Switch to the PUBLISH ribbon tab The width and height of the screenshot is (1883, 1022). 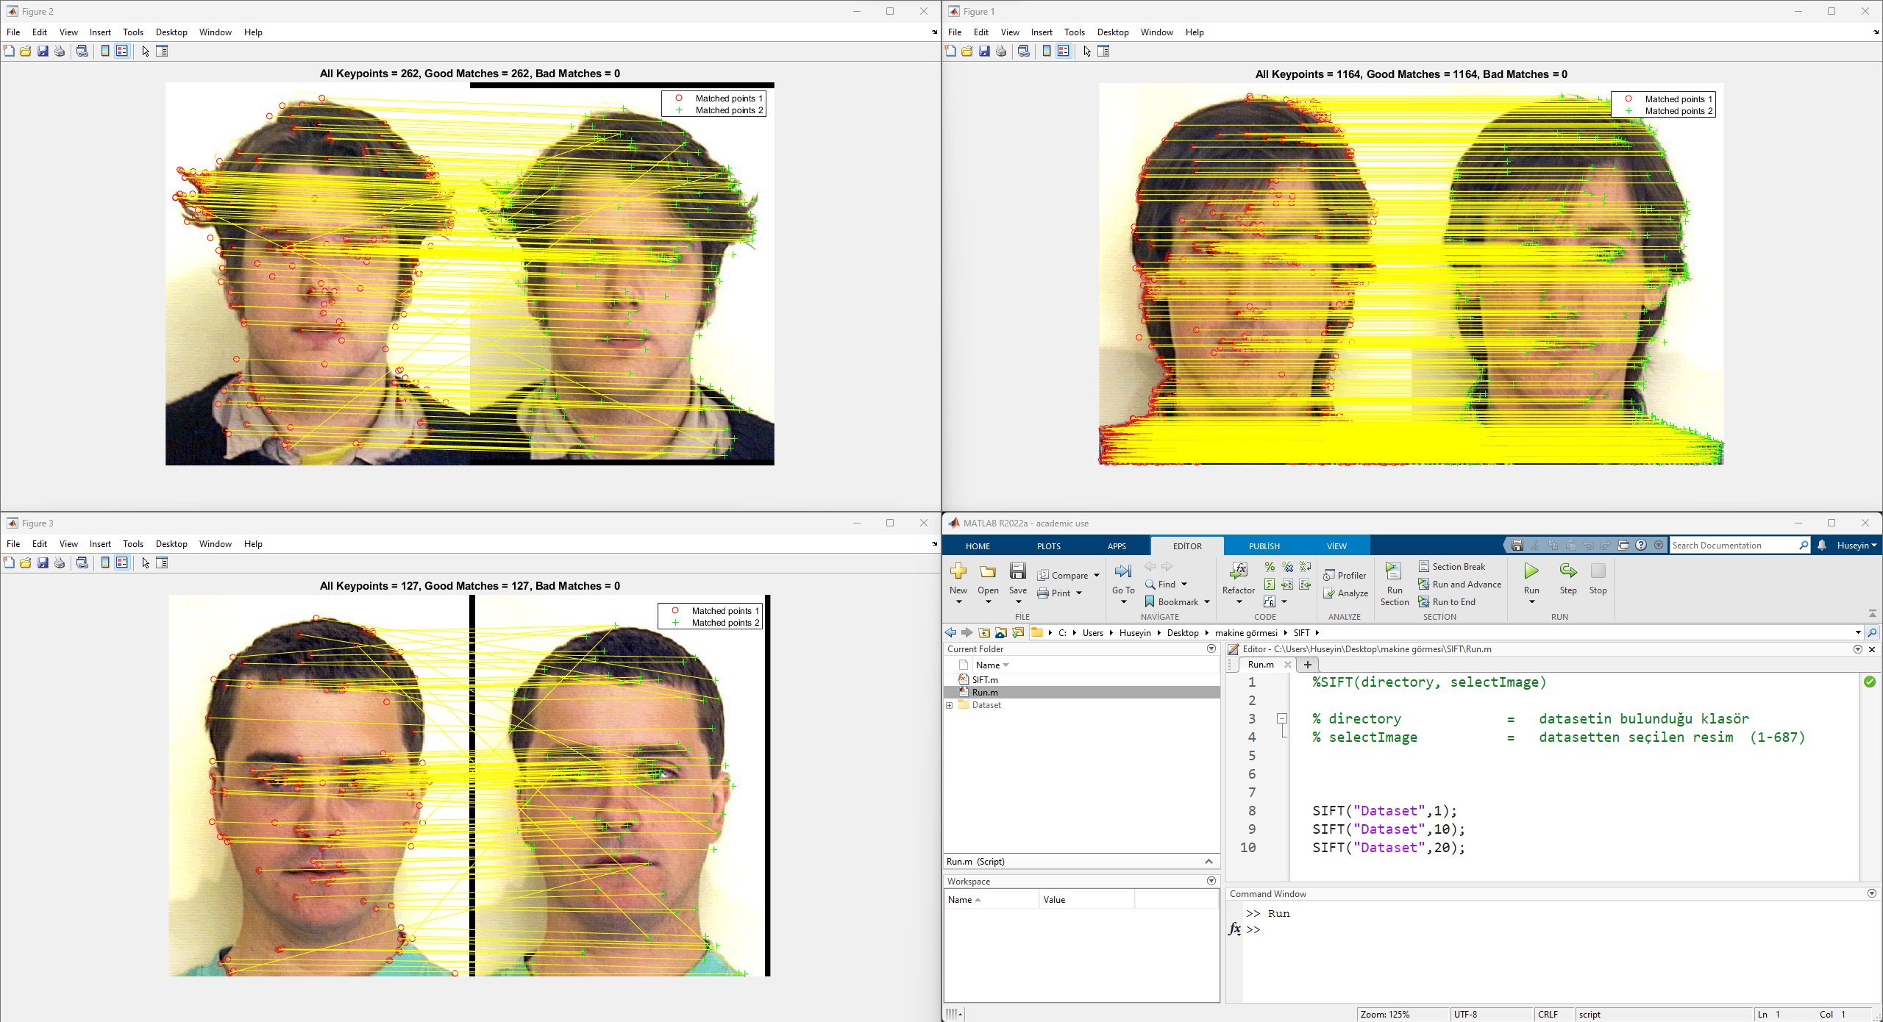(x=1264, y=546)
